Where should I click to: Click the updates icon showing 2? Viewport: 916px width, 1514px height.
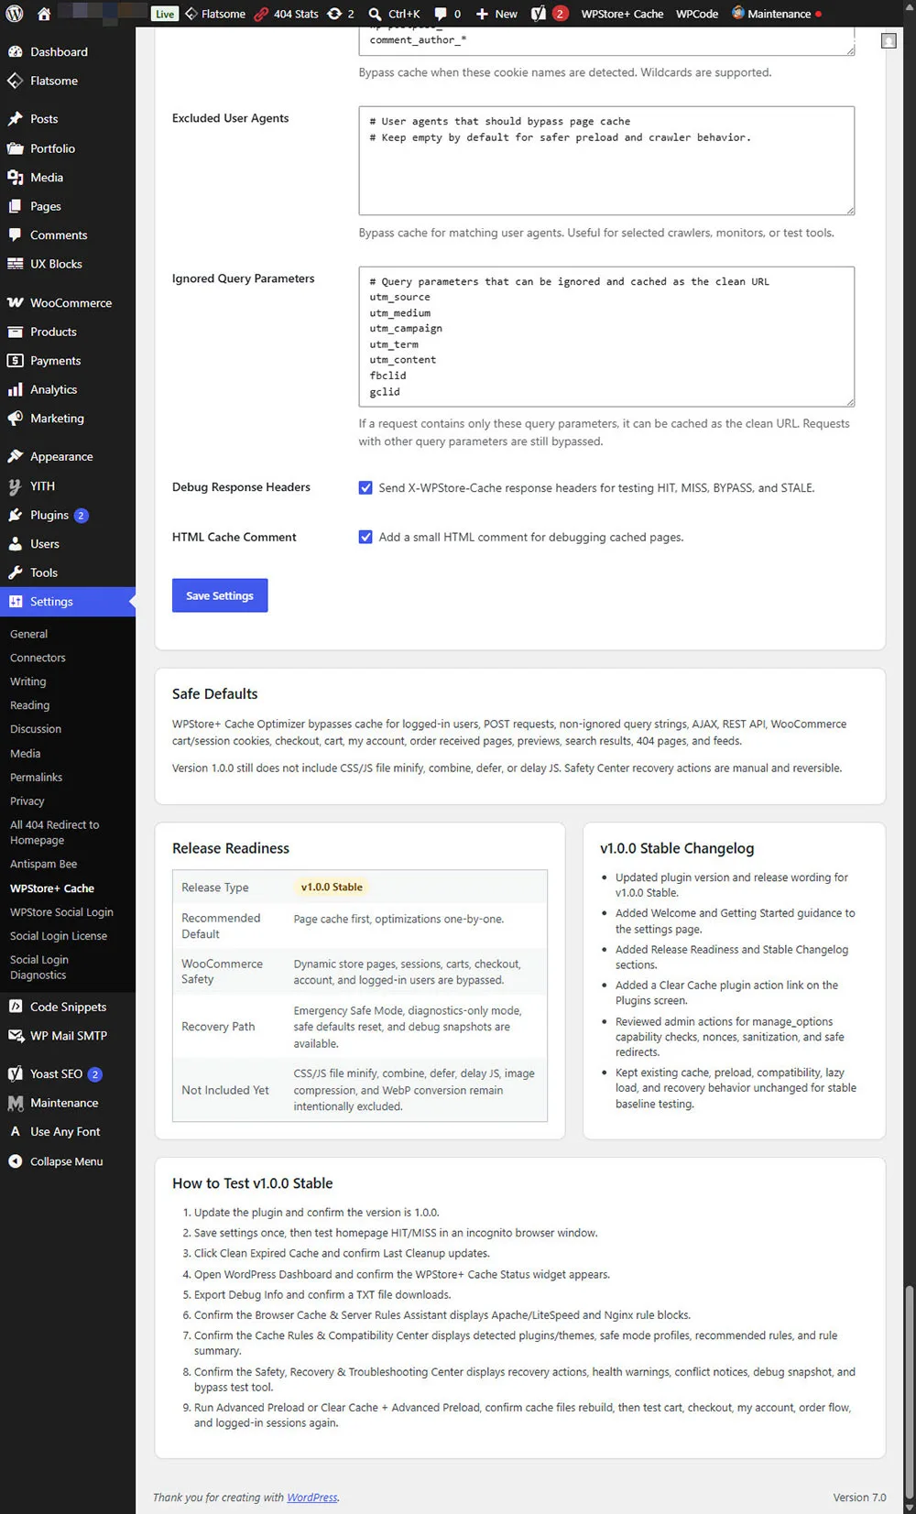334,14
